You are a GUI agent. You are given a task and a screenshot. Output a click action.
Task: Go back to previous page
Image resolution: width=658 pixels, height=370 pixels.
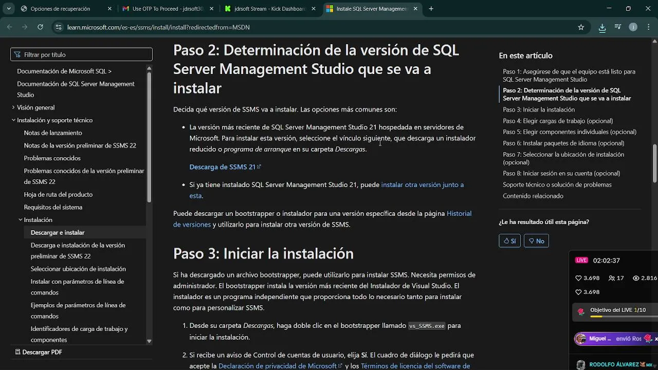coord(9,27)
